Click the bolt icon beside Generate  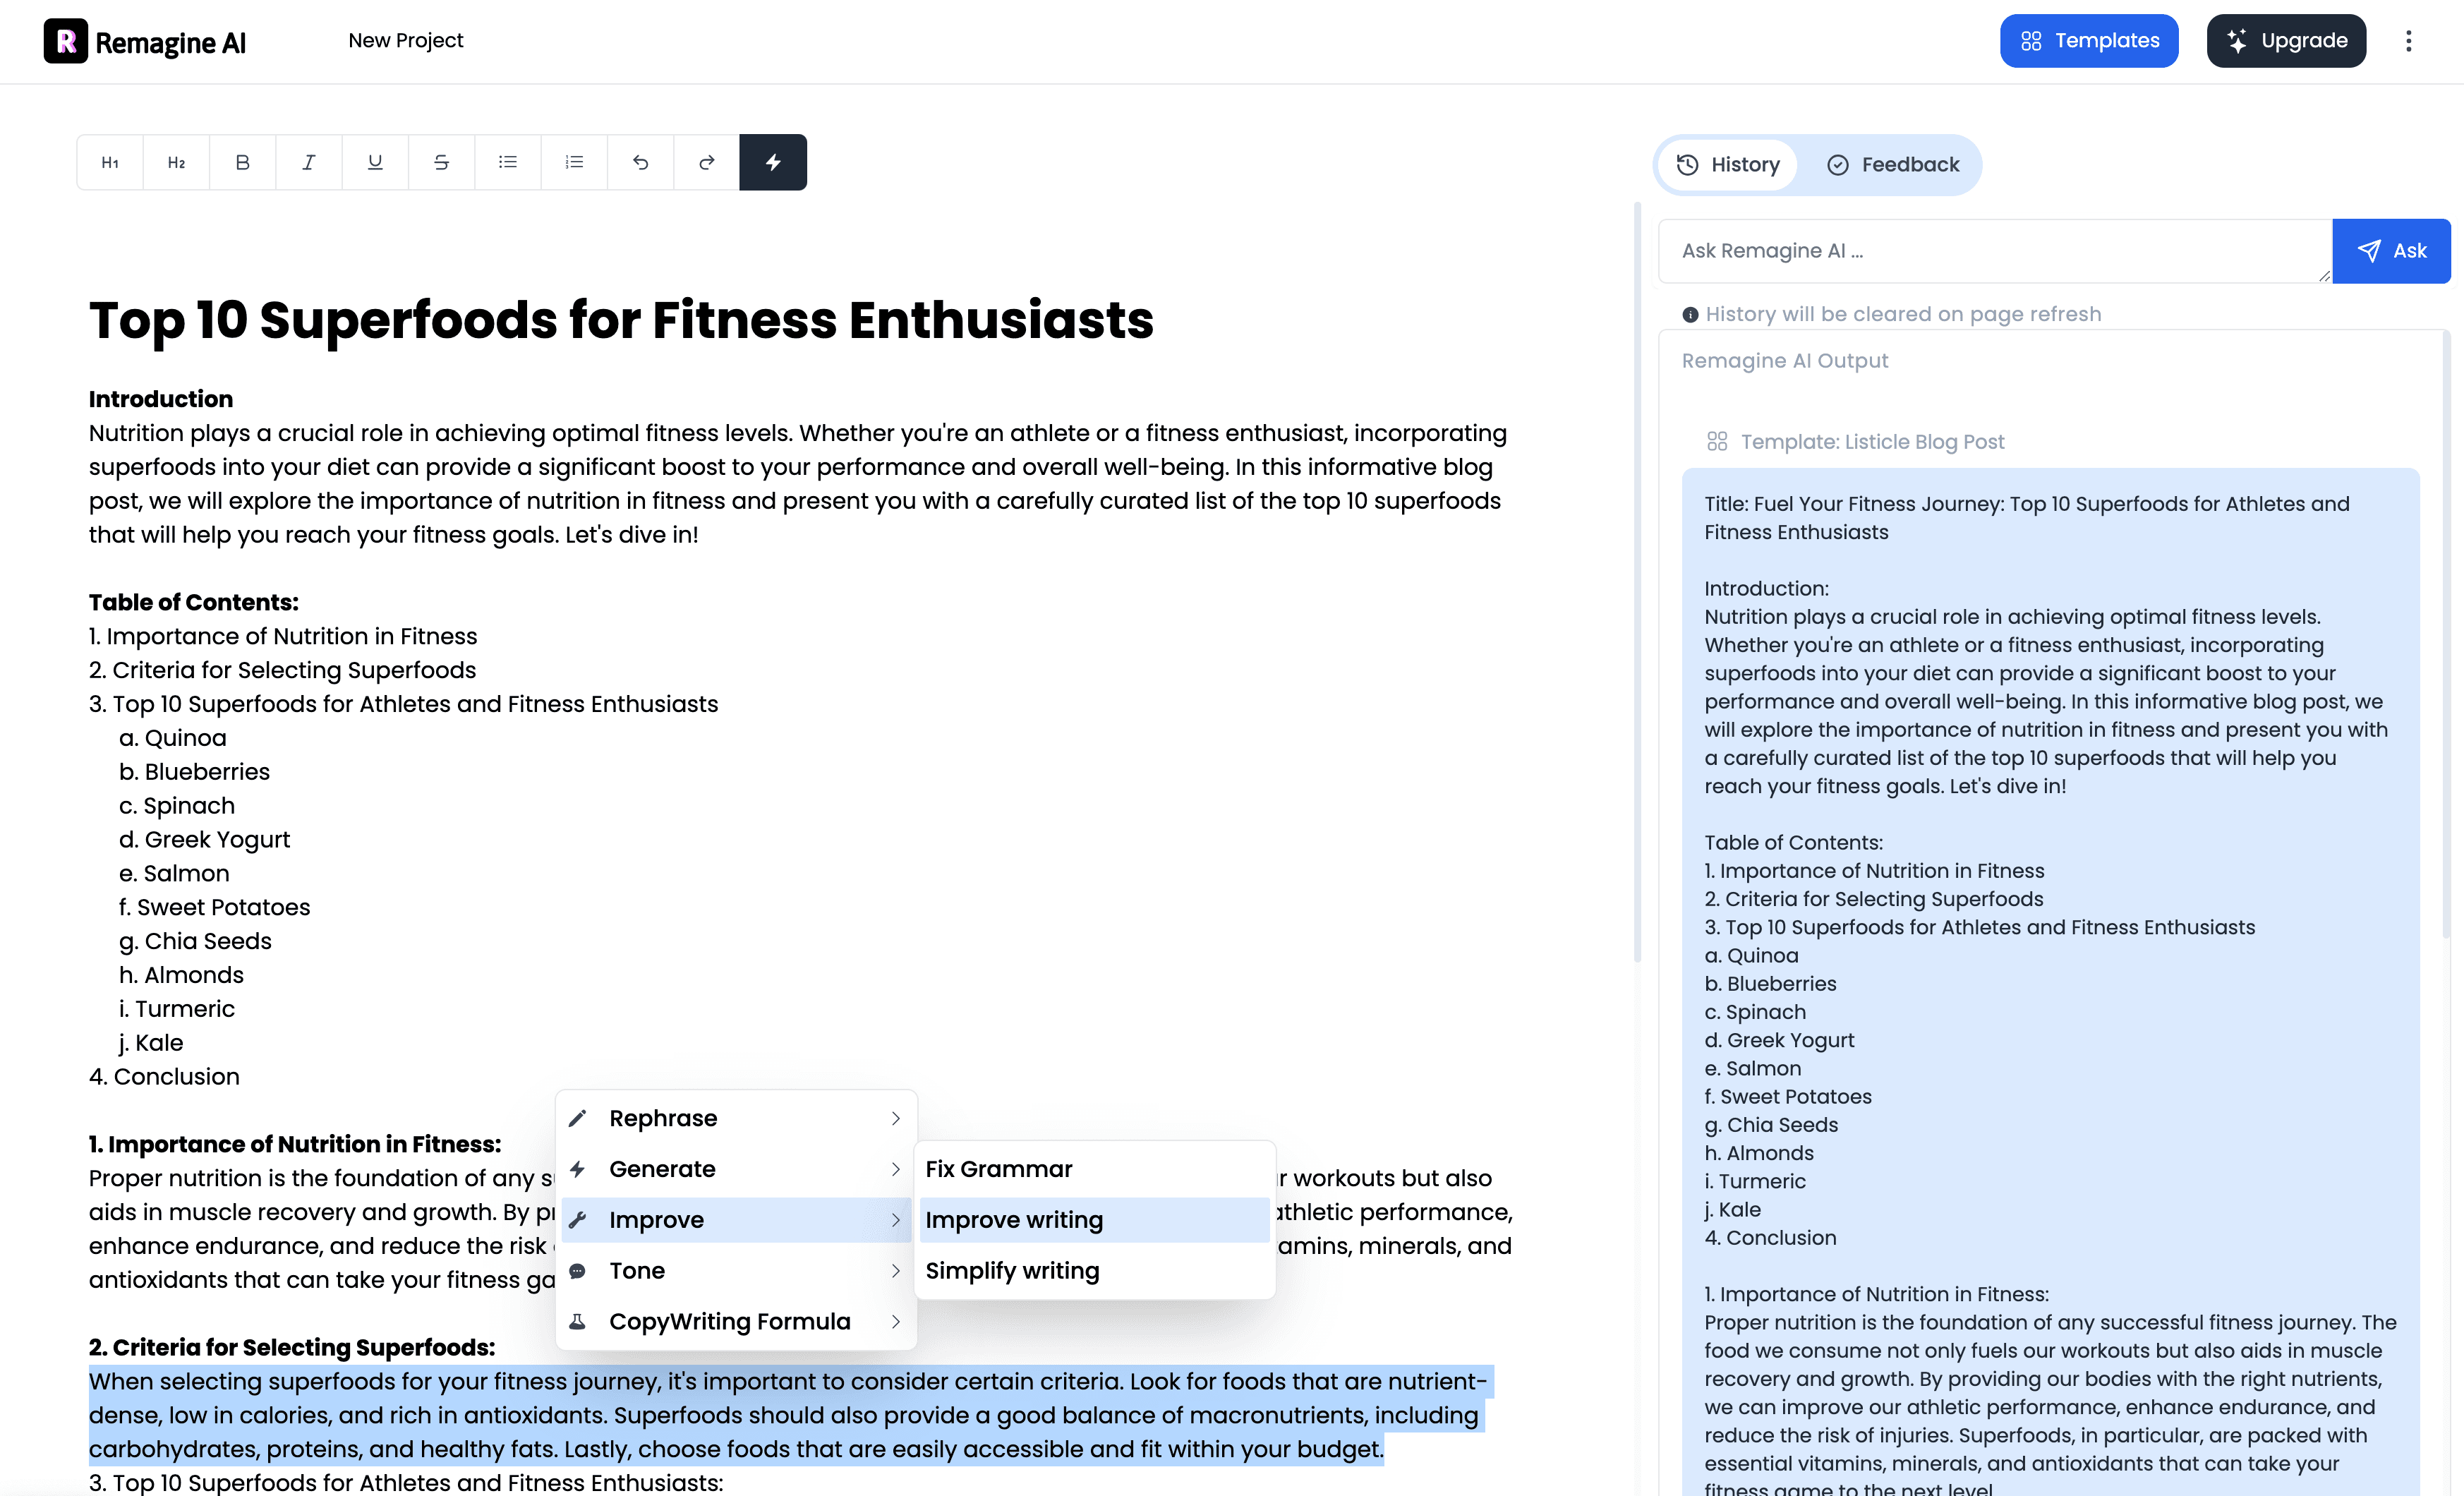(x=577, y=1169)
